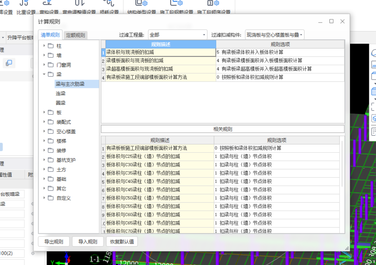376x265 pixels.
Task: Select row 梁体积与现浇板的扣减
Action: (161, 52)
